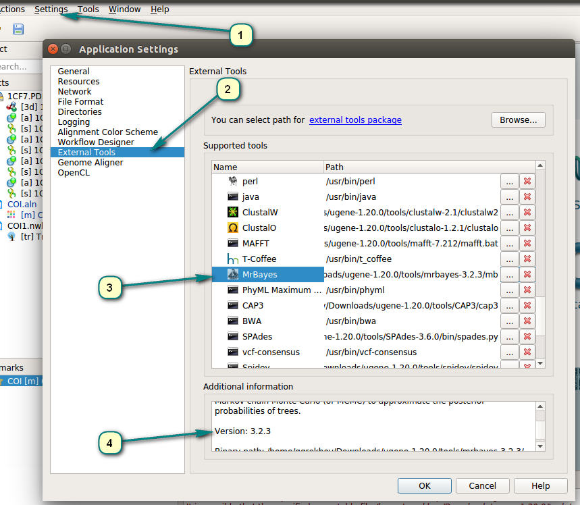The image size is (580, 505).
Task: Click the ClustalO omega icon
Action: tap(233, 228)
